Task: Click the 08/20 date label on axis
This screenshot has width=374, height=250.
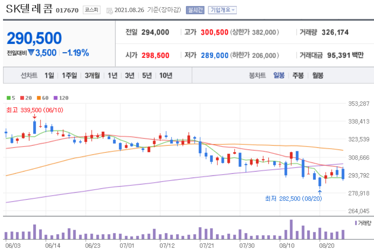Action: [x=327, y=245]
